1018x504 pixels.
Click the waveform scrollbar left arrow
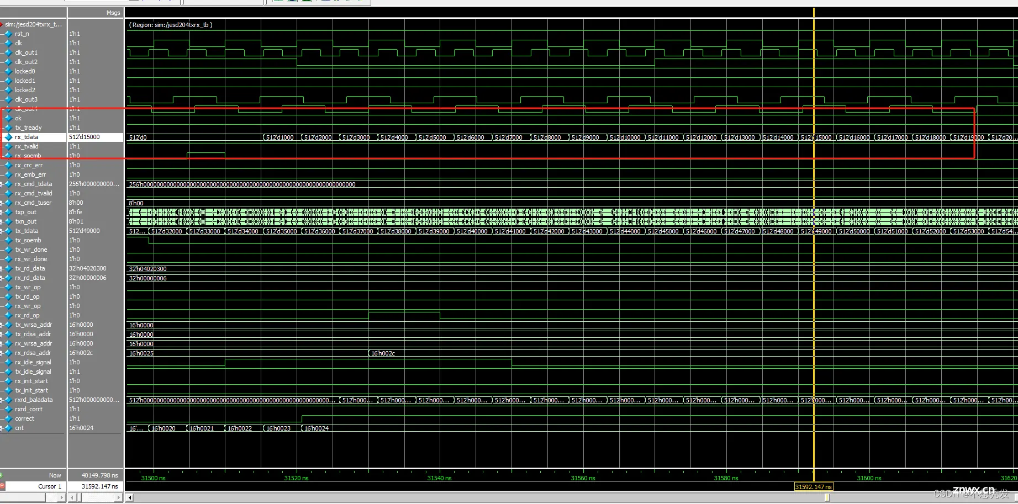click(x=130, y=497)
